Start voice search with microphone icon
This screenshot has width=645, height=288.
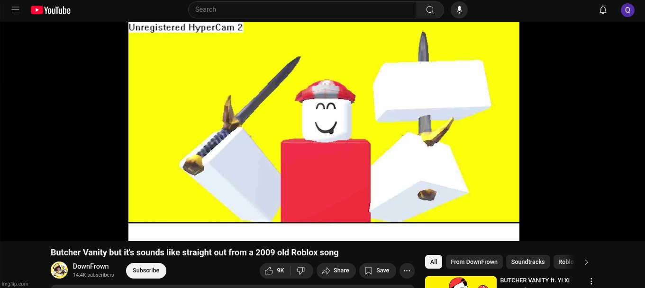tap(459, 10)
